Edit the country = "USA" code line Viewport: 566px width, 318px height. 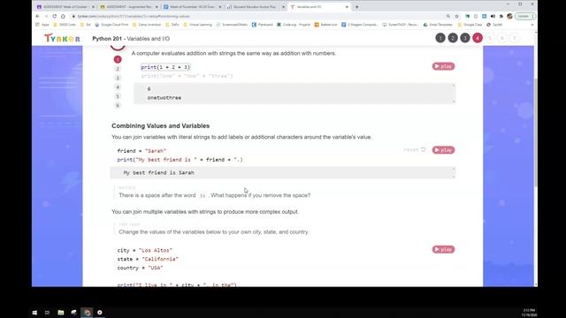tap(140, 268)
